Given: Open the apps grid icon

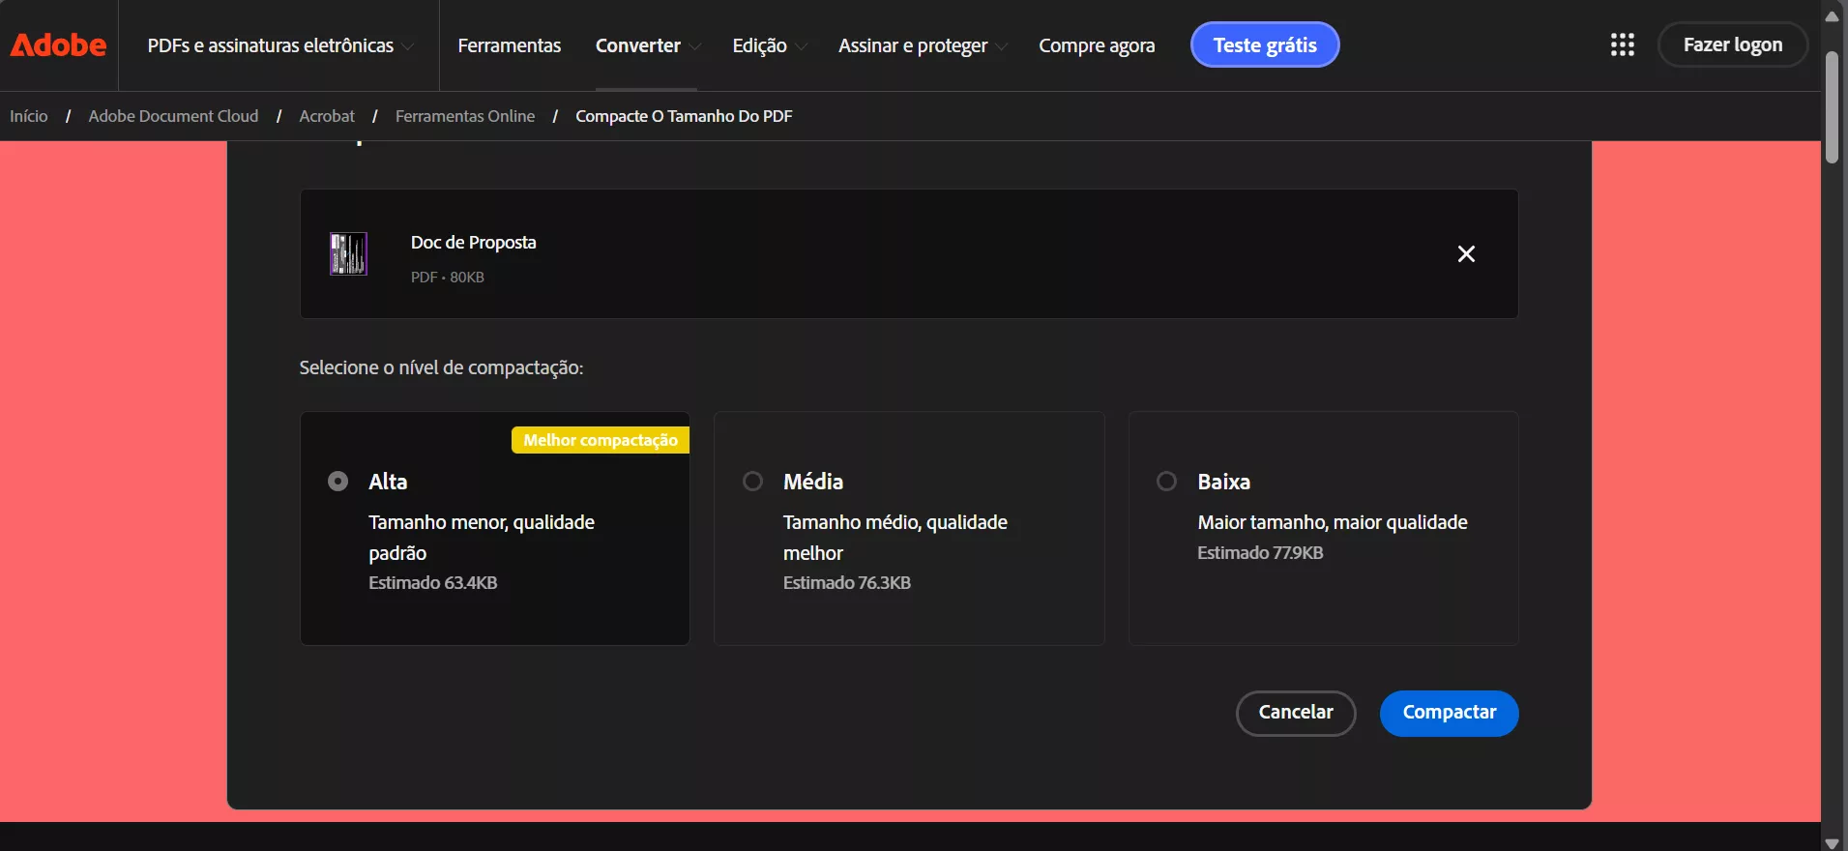Looking at the screenshot, I should pos(1622,44).
